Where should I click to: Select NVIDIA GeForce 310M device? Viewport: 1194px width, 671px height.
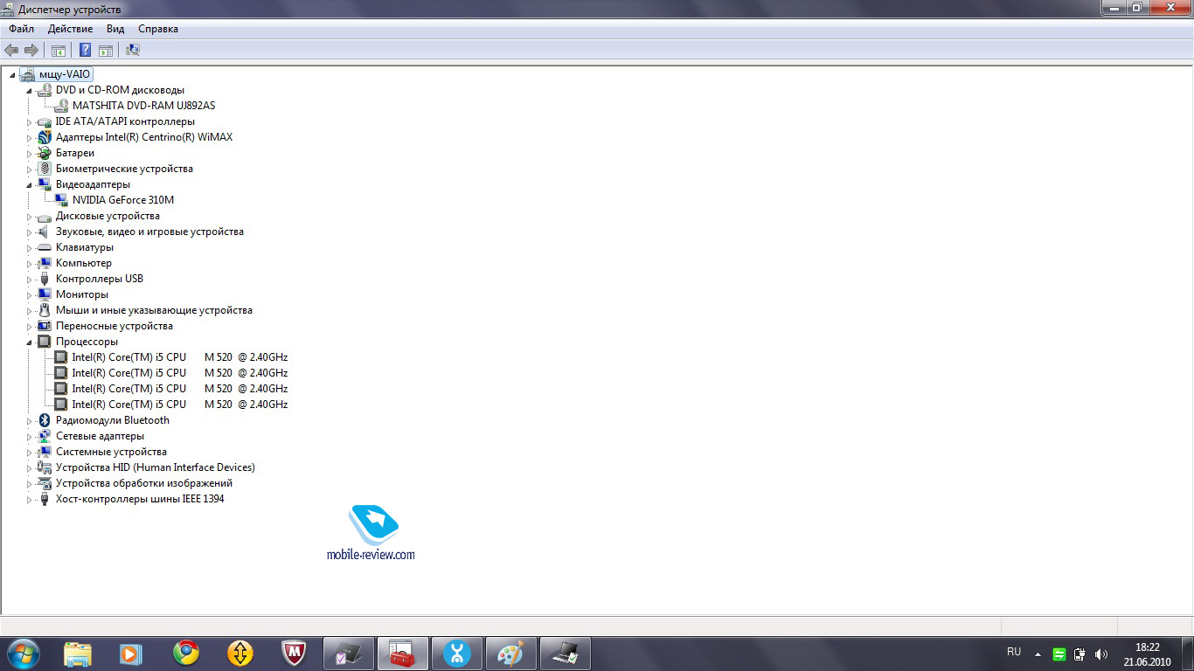(x=123, y=200)
